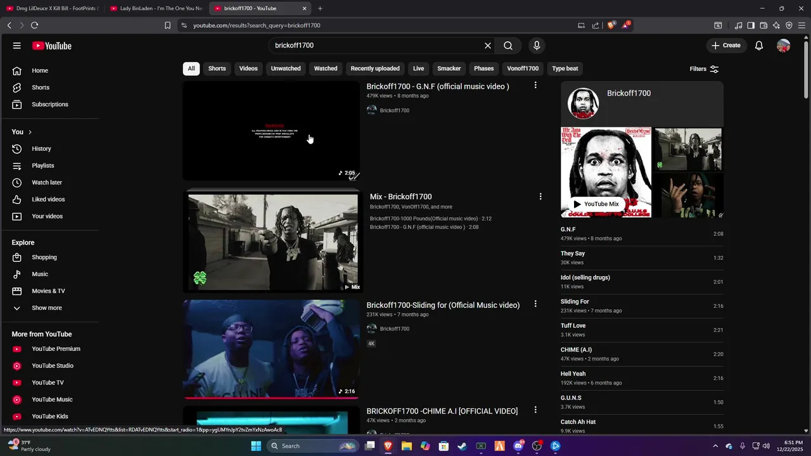
Task: Open the Sliding for video thumbnail
Action: tap(271, 348)
